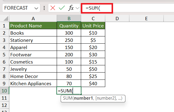Click the Jewelry cell
The image size is (174, 112).
pyautogui.click(x=33, y=69)
